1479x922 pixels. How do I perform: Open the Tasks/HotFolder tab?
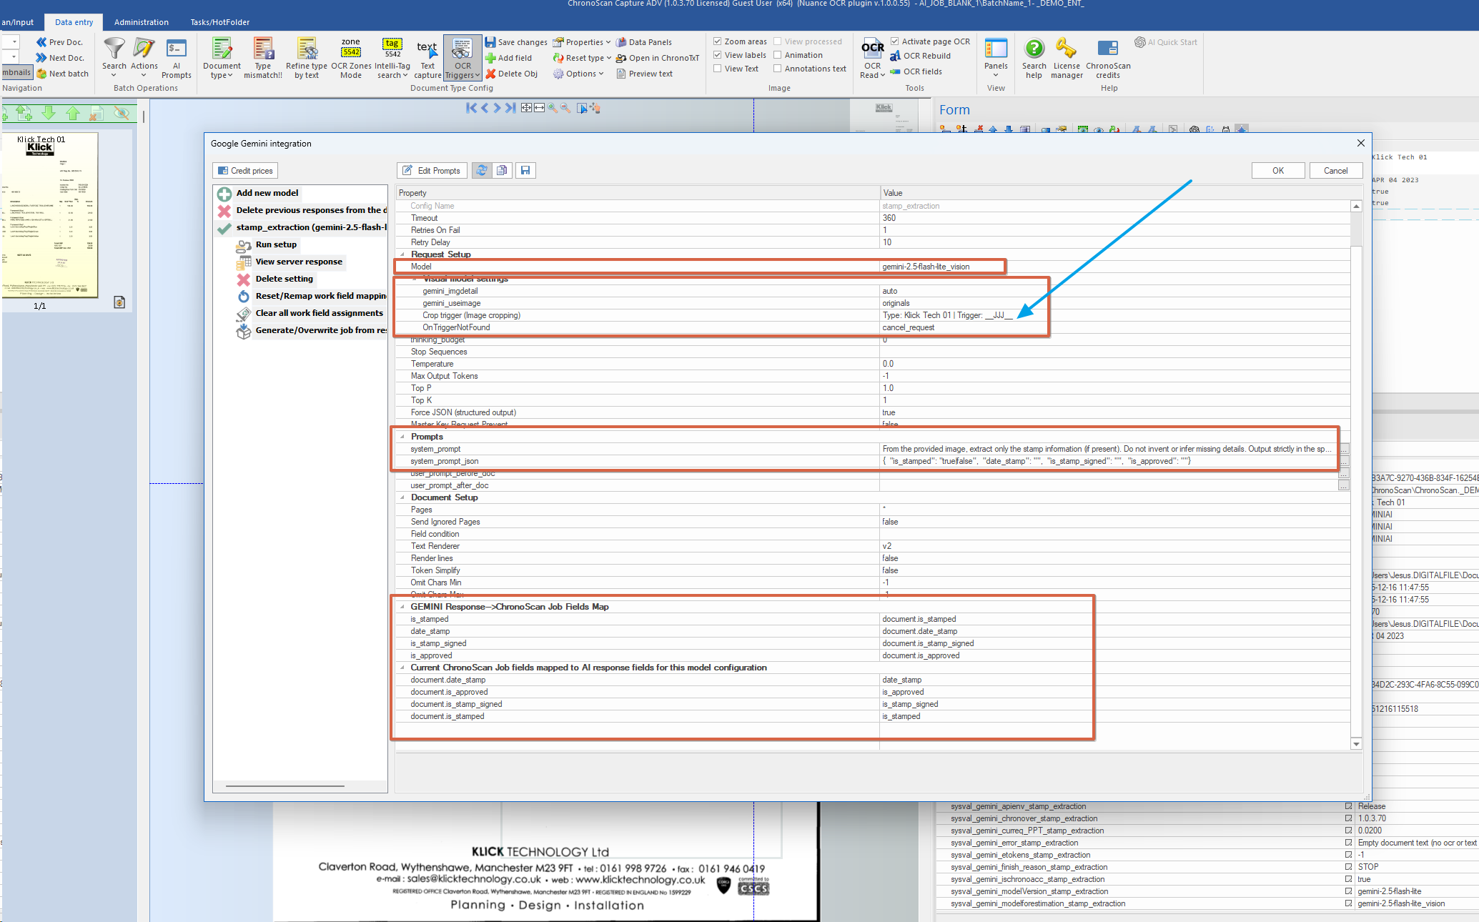point(219,22)
